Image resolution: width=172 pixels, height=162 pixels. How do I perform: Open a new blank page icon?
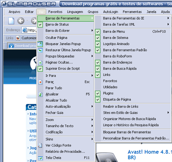click(x=11, y=21)
